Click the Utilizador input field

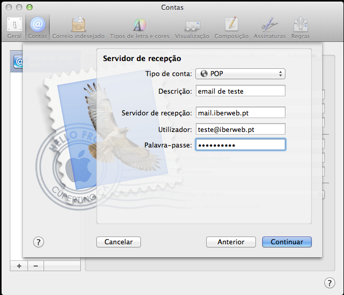pyautogui.click(x=240, y=129)
